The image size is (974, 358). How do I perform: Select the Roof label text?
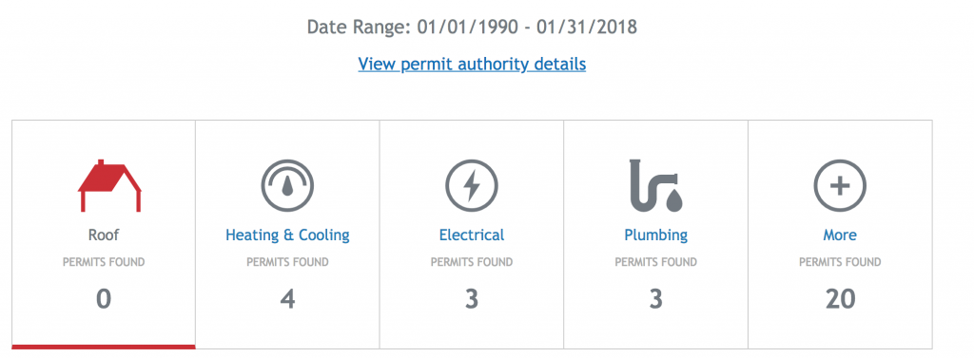[x=104, y=236]
